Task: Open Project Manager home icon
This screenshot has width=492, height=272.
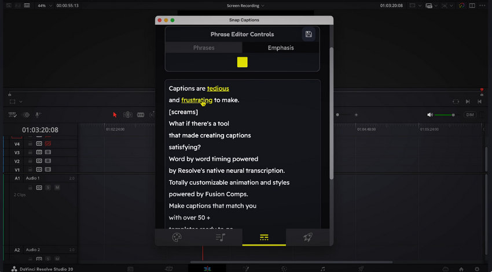Action: click(461, 269)
